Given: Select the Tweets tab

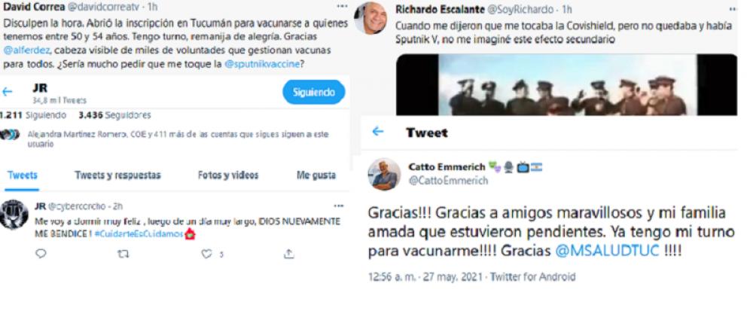Looking at the screenshot, I should tap(22, 175).
